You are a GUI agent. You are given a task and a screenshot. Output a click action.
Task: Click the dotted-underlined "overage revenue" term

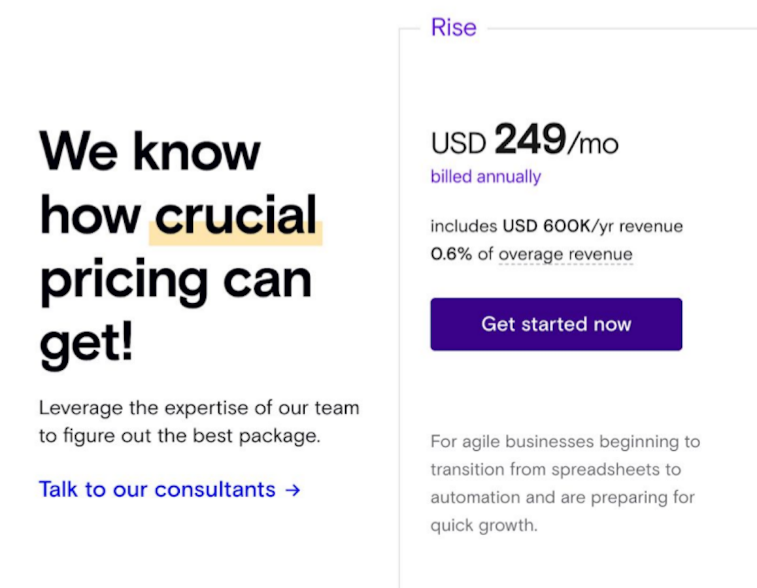tap(565, 254)
